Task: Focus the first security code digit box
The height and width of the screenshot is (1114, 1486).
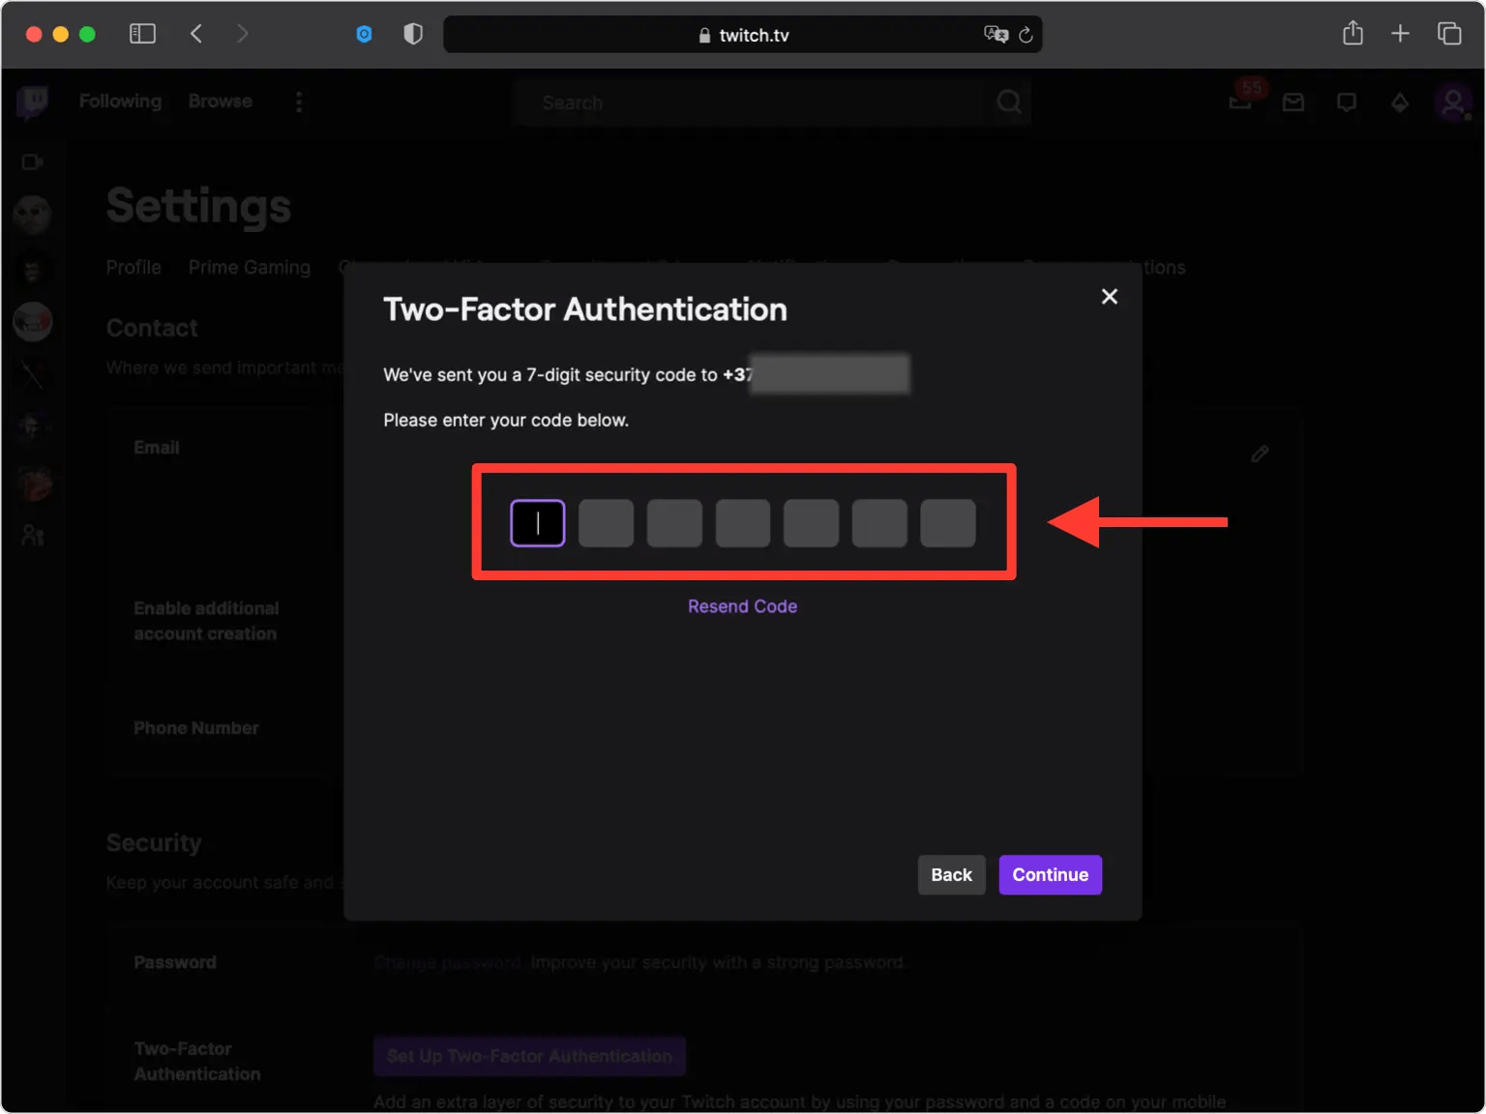Action: (538, 523)
